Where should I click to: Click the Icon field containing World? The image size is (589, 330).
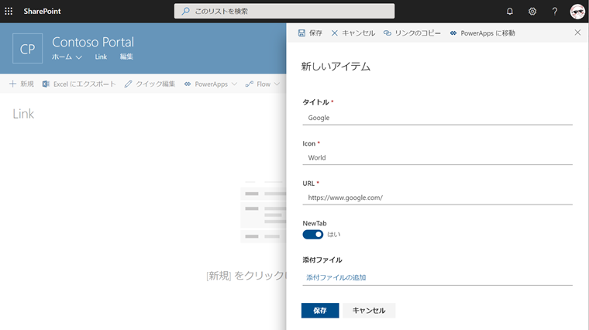click(437, 158)
